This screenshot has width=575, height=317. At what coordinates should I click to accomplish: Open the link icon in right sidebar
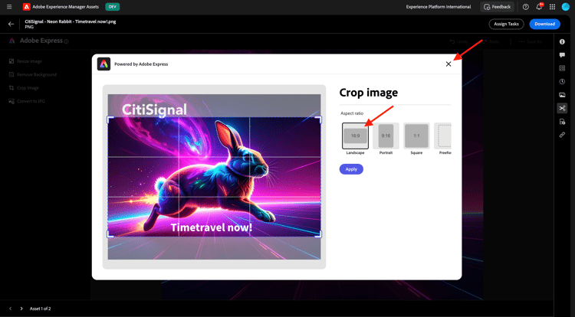[562, 135]
